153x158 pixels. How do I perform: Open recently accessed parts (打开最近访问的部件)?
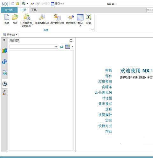coord(27,17)
